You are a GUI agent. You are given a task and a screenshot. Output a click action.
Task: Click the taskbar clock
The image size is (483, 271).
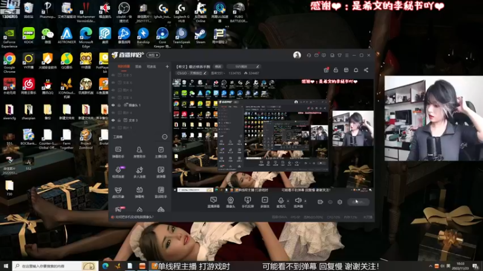point(461,266)
